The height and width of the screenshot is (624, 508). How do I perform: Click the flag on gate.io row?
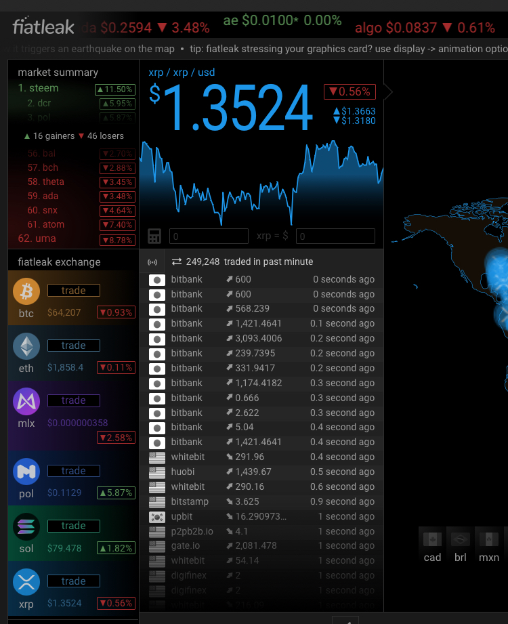coord(156,546)
